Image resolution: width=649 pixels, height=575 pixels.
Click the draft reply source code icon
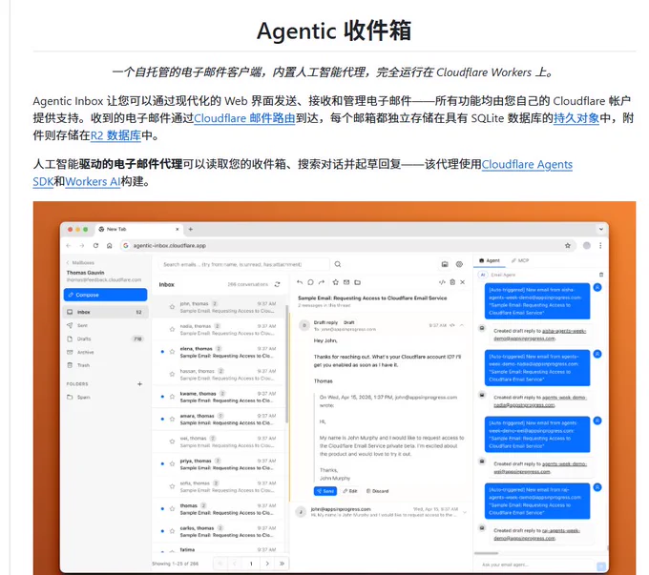(x=452, y=325)
